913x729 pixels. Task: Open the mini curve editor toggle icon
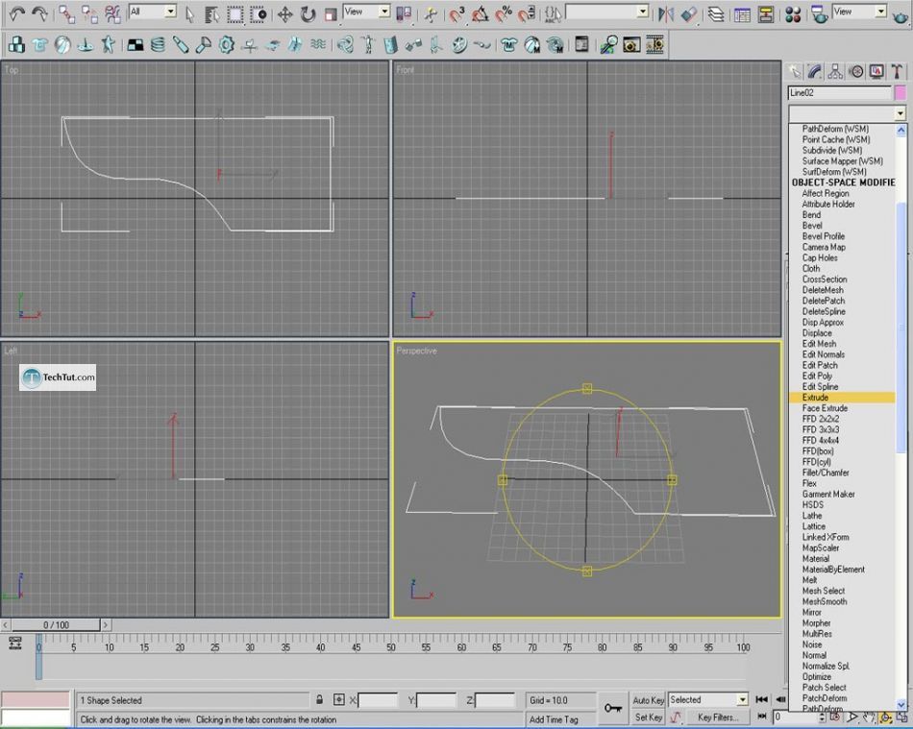click(x=15, y=643)
